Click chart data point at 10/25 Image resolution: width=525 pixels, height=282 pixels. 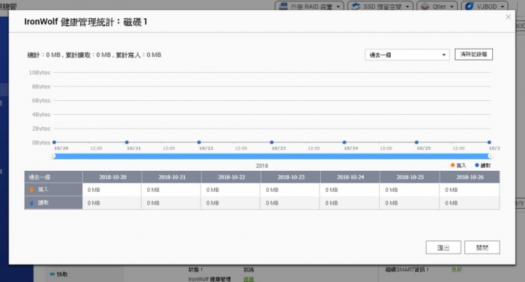(416, 142)
